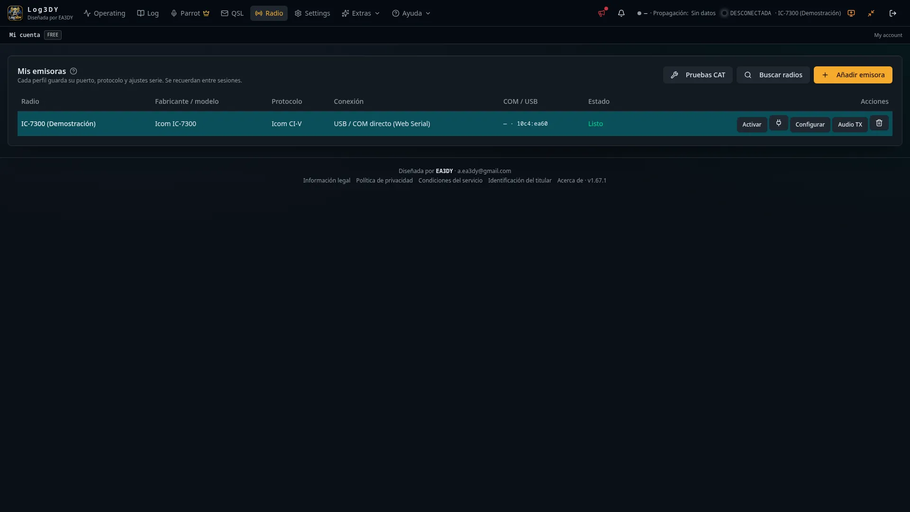The width and height of the screenshot is (910, 512).
Task: Click the help icon beside Mis emisoras
Action: (73, 71)
